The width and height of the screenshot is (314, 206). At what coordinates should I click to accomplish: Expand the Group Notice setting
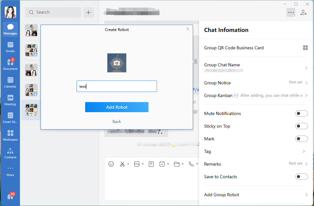306,83
